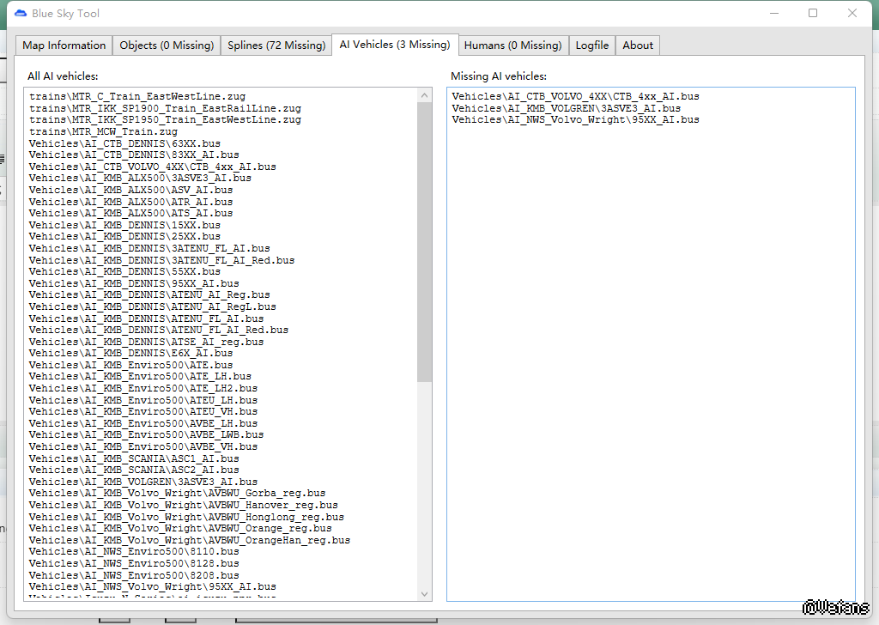
Task: Select the AI Vehicles (3 Missing) tab
Action: click(394, 45)
